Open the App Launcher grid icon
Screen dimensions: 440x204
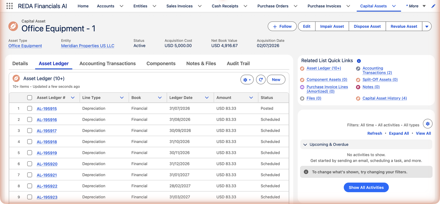tap(9, 6)
